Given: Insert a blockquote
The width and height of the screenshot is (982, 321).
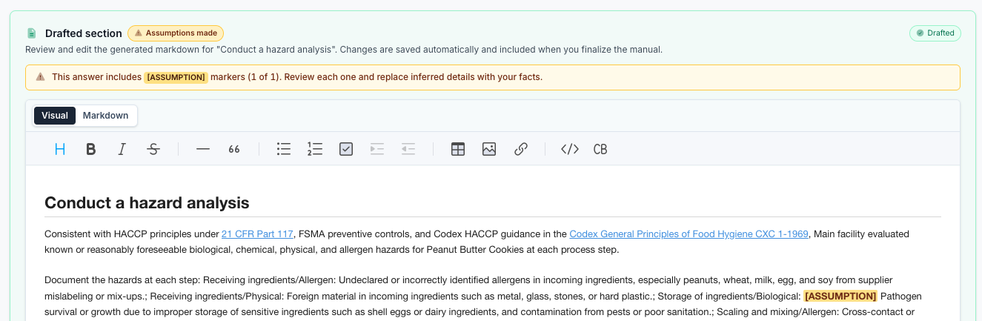Looking at the screenshot, I should click(x=234, y=149).
